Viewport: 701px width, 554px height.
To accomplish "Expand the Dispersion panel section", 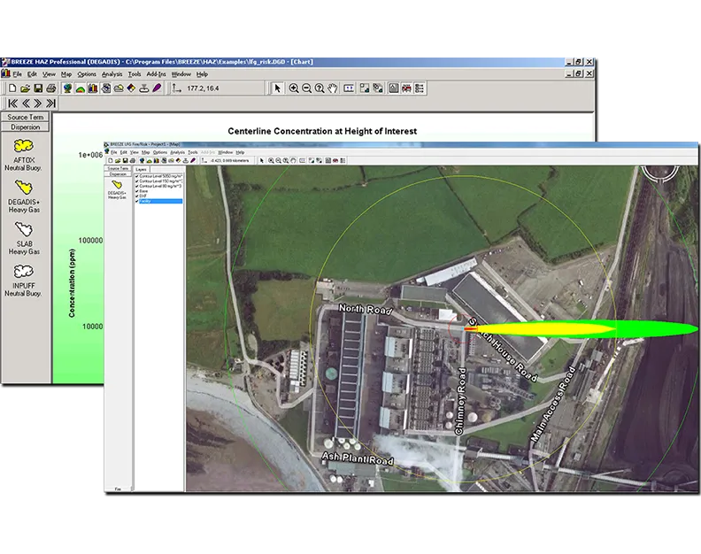I will pyautogui.click(x=26, y=127).
